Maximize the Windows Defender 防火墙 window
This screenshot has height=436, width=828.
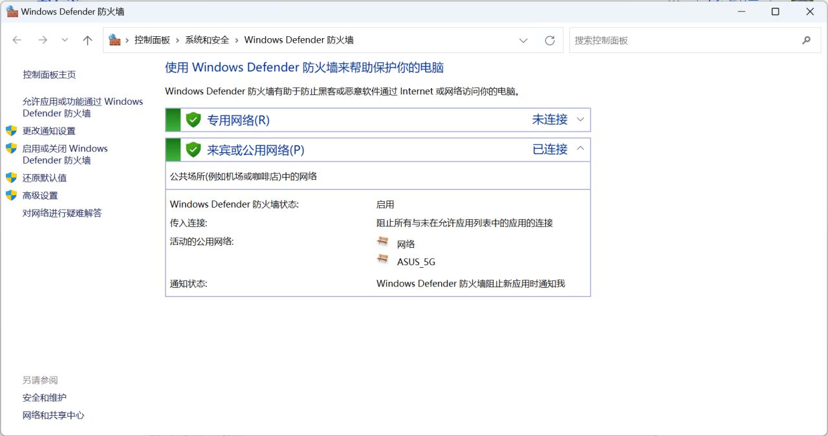pyautogui.click(x=776, y=12)
